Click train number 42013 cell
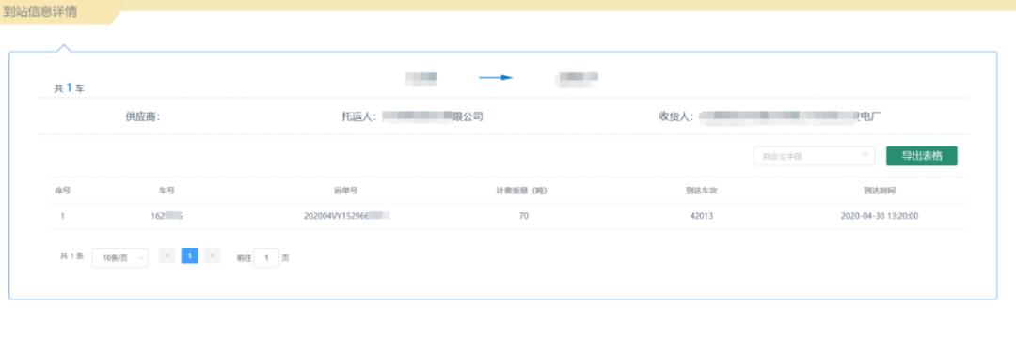 click(702, 216)
